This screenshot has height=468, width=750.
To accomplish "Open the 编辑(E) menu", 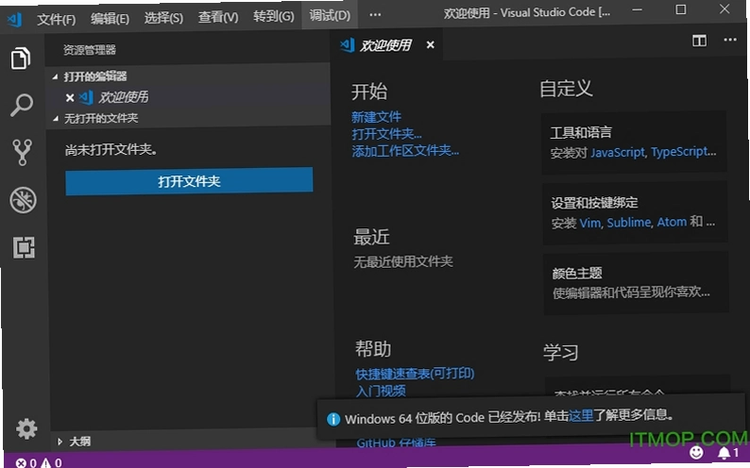I will tap(110, 19).
